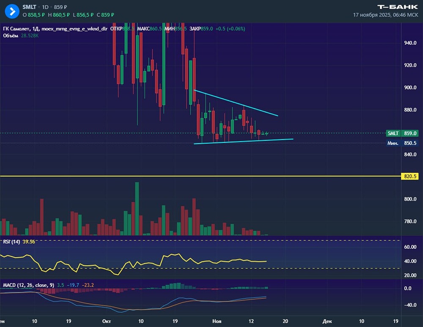Select the lower cyan support trend line
This screenshot has height=327, width=423.
(243, 142)
